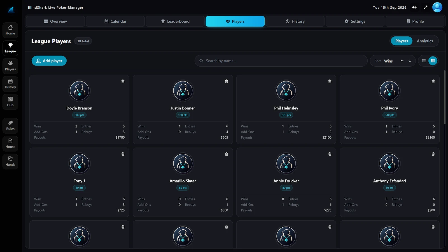Screen dimensions: 448x252
Task: Switch to list view layout
Action: [424, 61]
